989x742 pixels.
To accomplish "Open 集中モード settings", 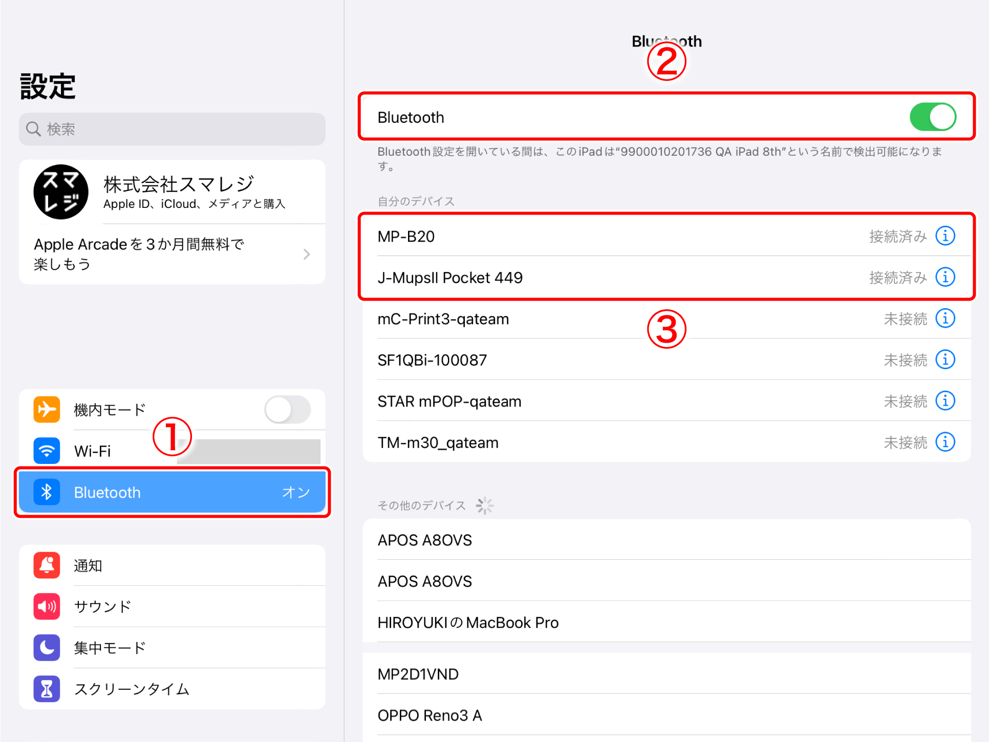I will [172, 648].
